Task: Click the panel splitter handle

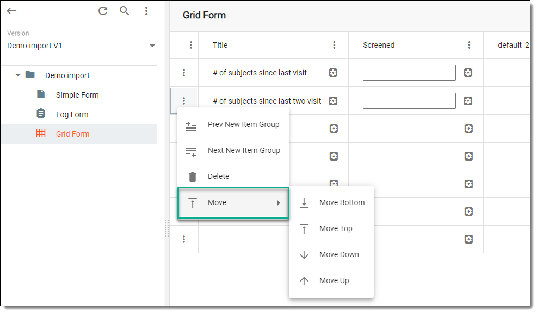Action: click(167, 228)
